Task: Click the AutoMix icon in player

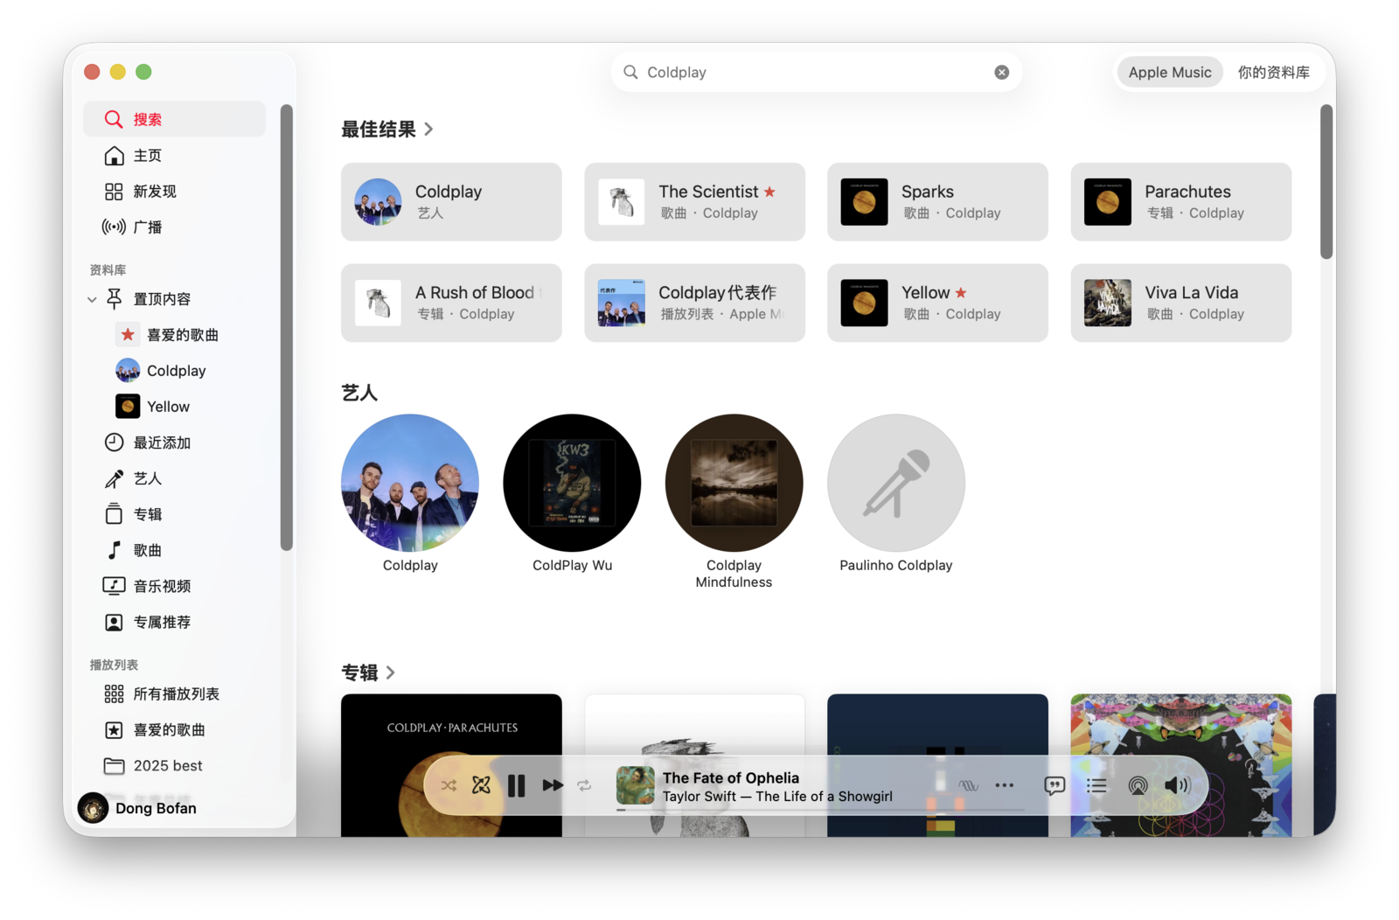Action: click(x=481, y=785)
